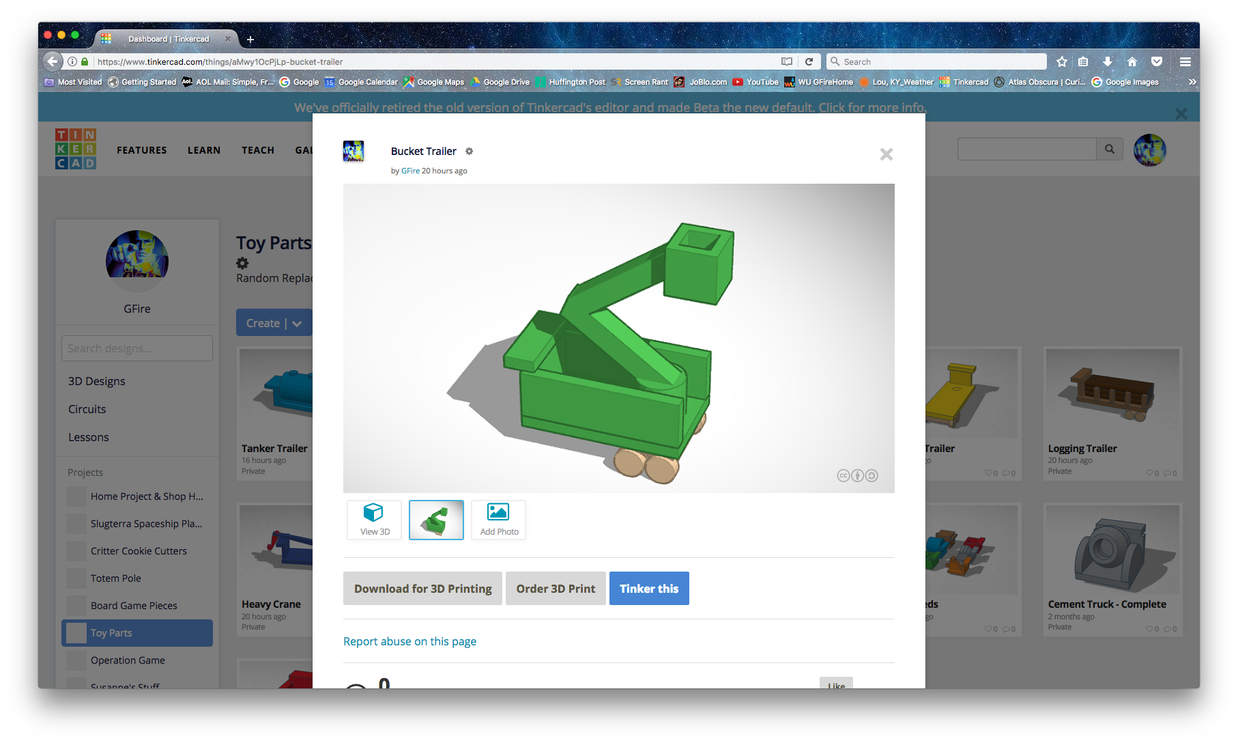
Task: Click the Order 3D Print button
Action: [x=556, y=588]
